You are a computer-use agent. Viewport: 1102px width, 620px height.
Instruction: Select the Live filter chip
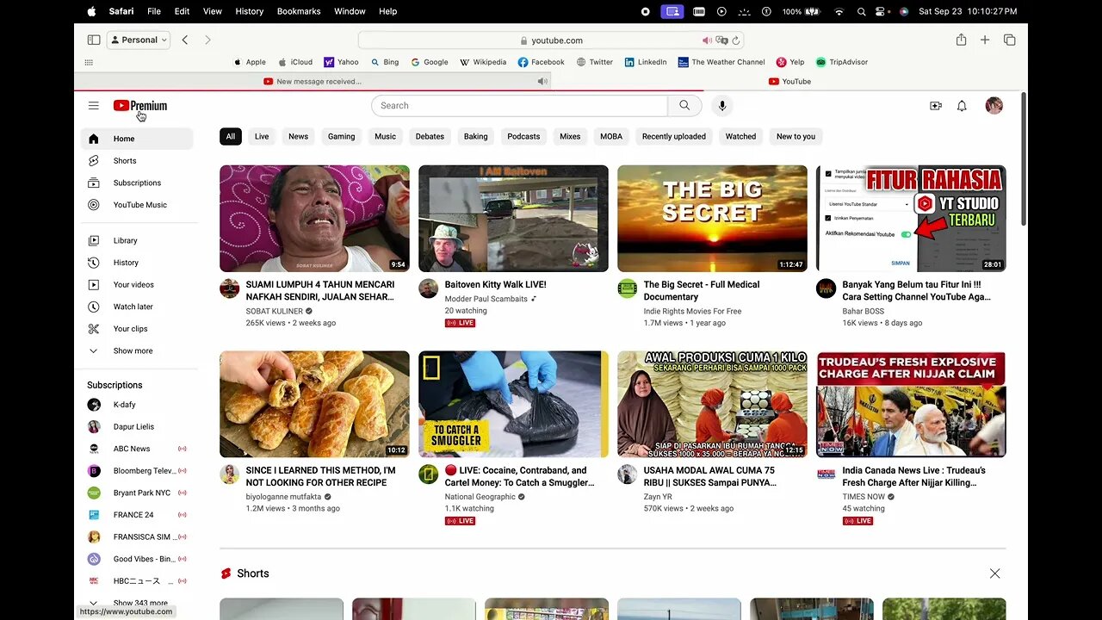[x=262, y=136]
